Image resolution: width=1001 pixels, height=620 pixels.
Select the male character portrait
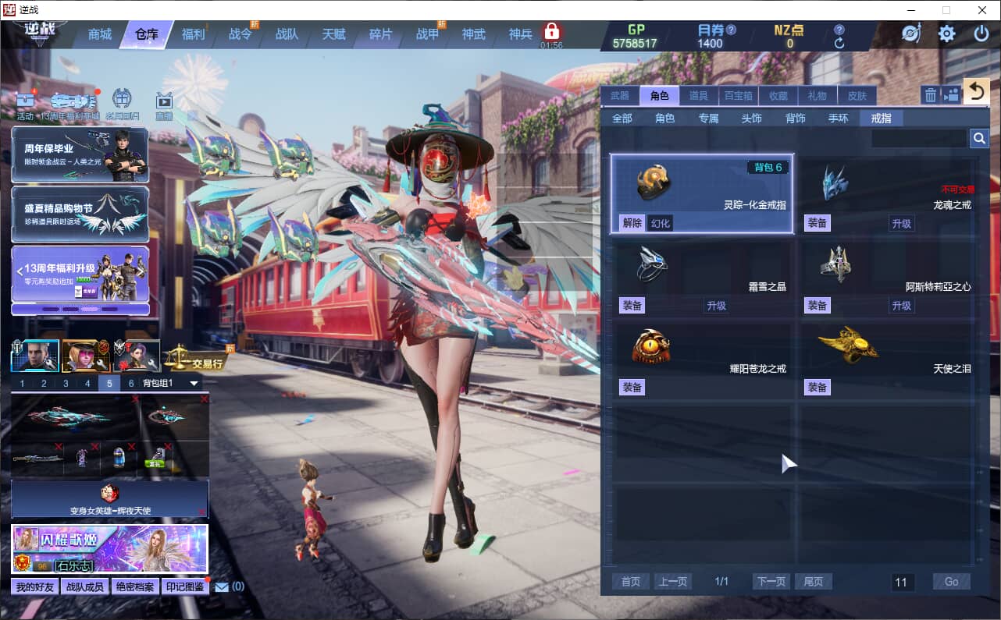35,356
